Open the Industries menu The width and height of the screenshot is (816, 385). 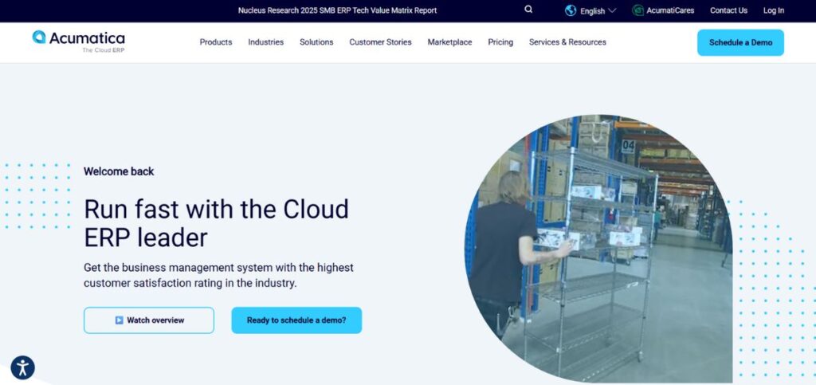point(266,42)
